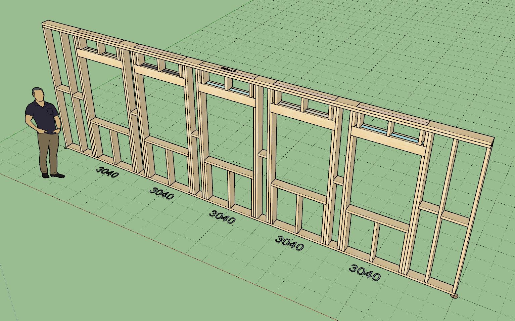515x321 pixels.
Task: Click the sill of the rightmost window opening
Action: tap(378, 218)
